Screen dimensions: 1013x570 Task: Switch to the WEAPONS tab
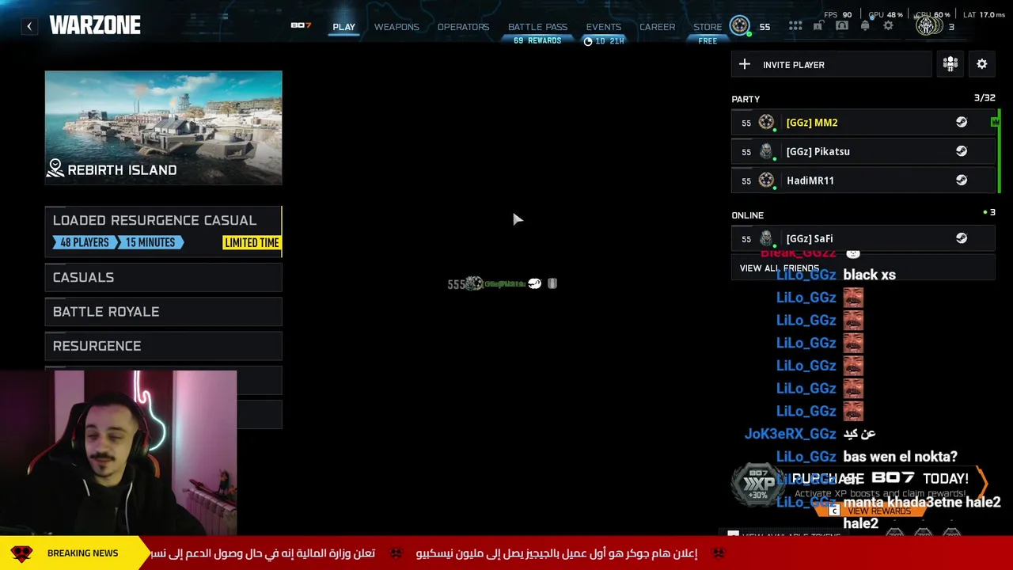[396, 27]
